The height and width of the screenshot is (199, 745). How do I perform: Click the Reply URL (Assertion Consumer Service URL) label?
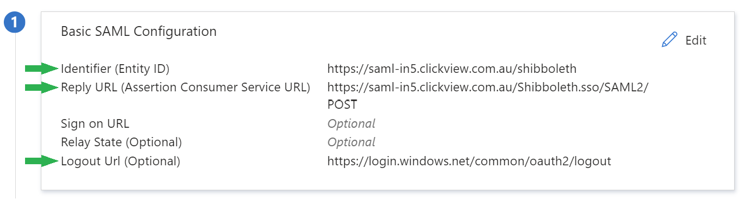click(185, 87)
